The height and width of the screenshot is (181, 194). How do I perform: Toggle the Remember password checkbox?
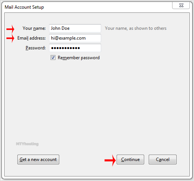point(53,58)
